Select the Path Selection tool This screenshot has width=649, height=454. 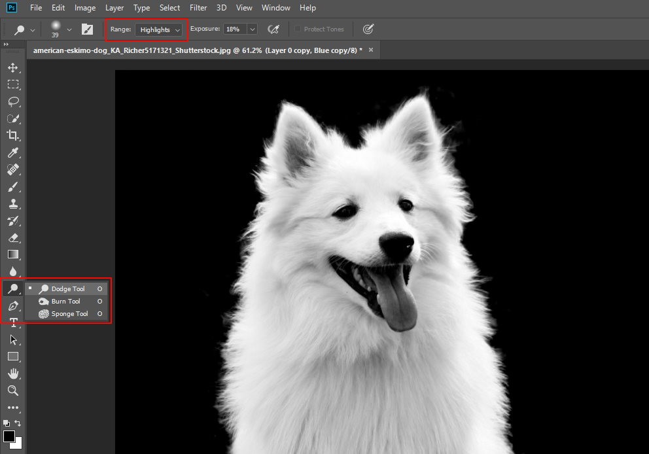pyautogui.click(x=13, y=340)
